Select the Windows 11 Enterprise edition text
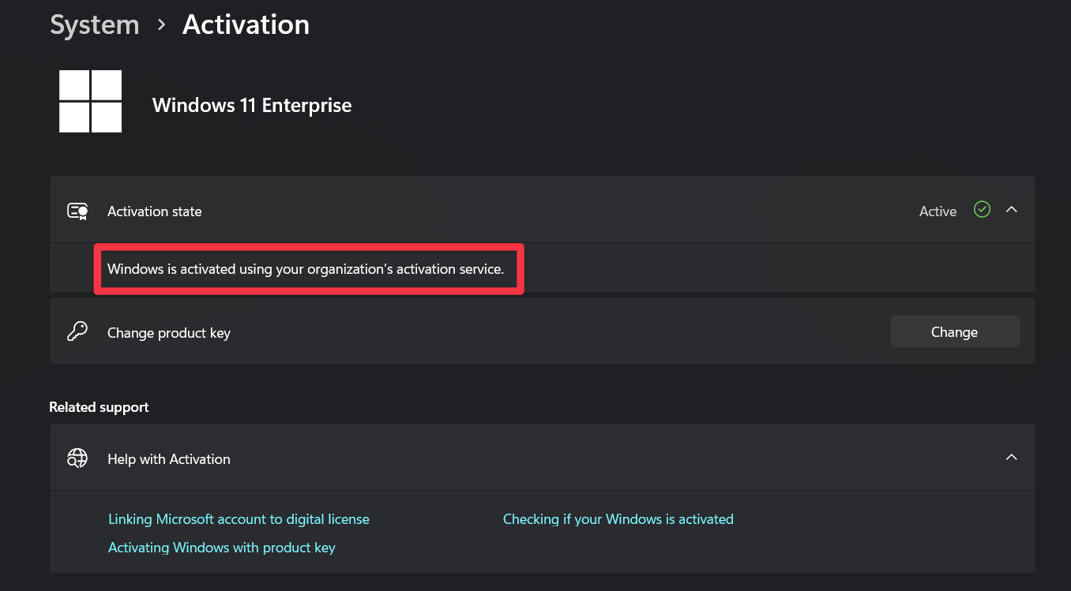Image resolution: width=1071 pixels, height=591 pixels. (x=252, y=105)
